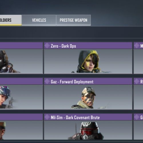143x143 pixels.
Task: Click the diamond icon on the top-right partial card
Action: (x=137, y=45)
